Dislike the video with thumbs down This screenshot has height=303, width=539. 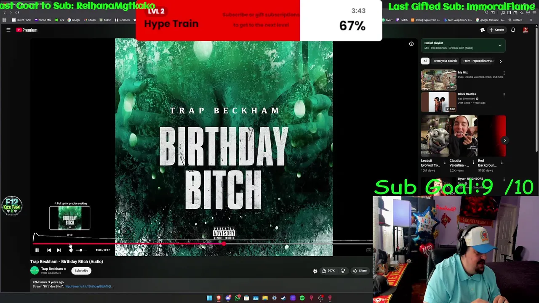(343, 271)
